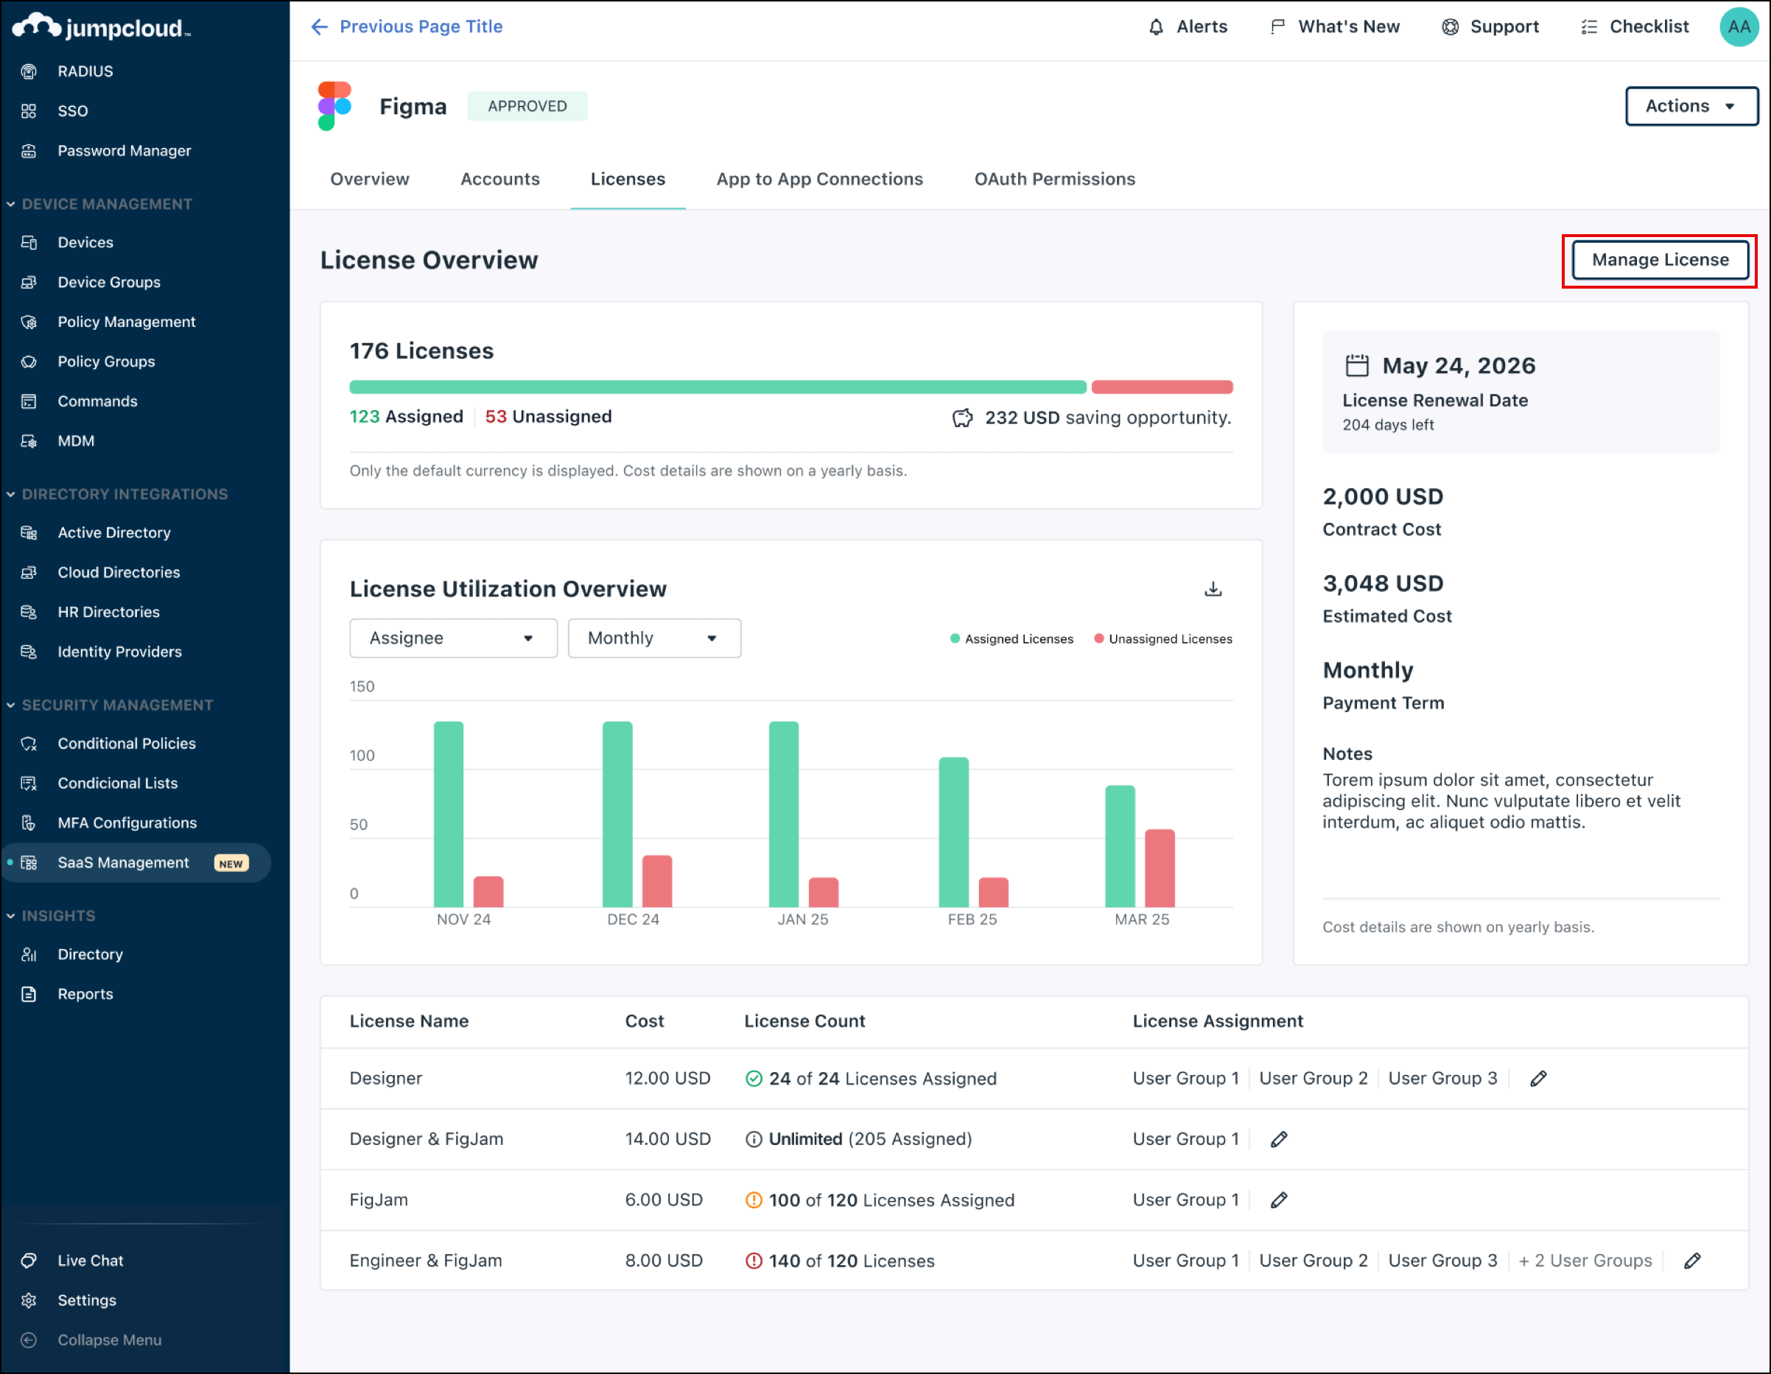This screenshot has height=1374, width=1771.
Task: Toggle Unassigned Licenses legend entry
Action: point(1162,638)
